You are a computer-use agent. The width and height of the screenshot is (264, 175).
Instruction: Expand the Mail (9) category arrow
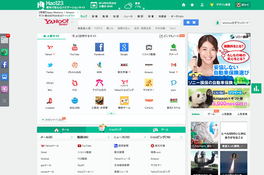[x=72, y=137]
